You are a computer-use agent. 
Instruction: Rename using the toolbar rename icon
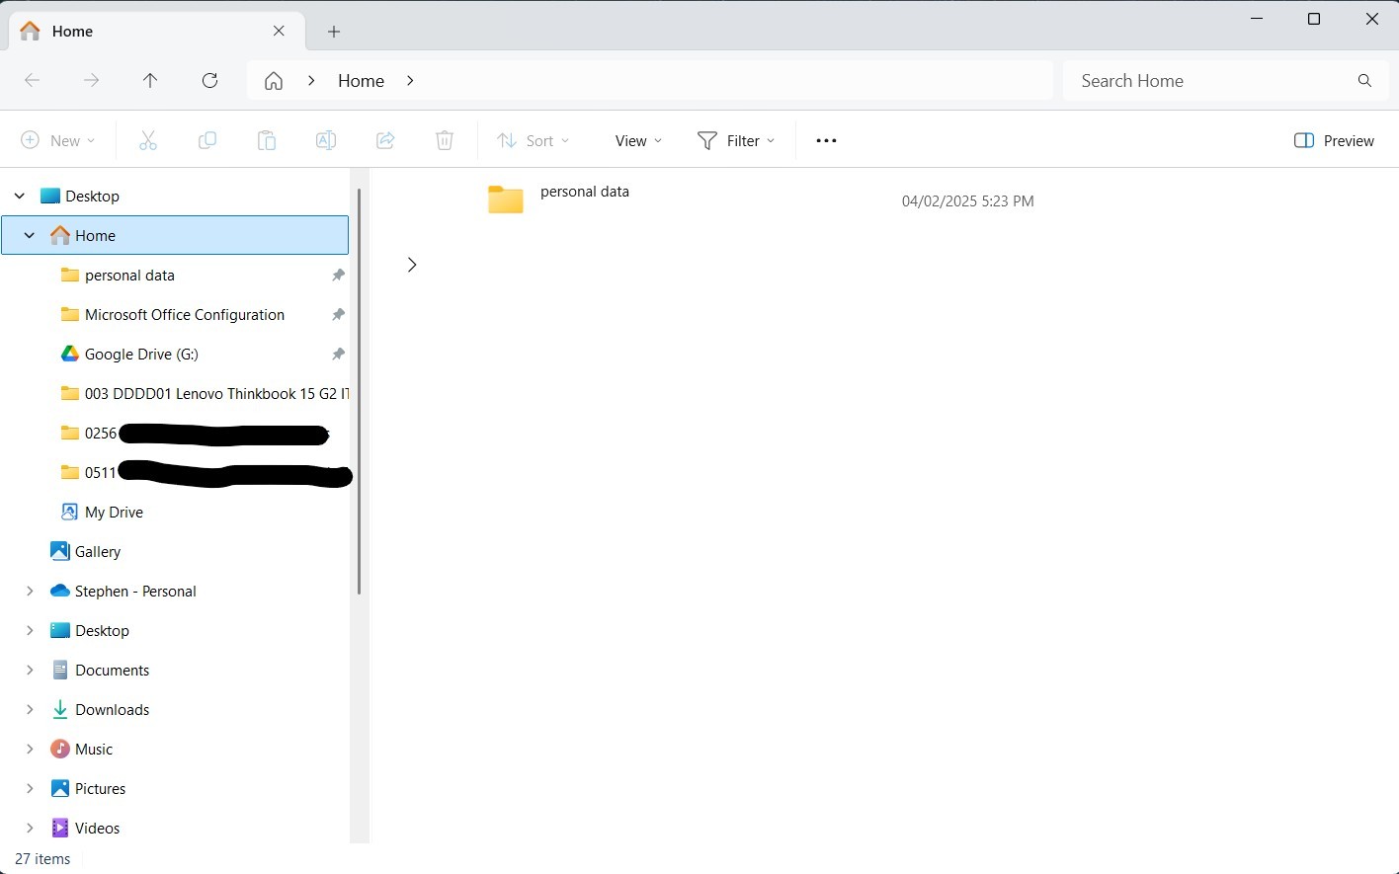(x=326, y=139)
